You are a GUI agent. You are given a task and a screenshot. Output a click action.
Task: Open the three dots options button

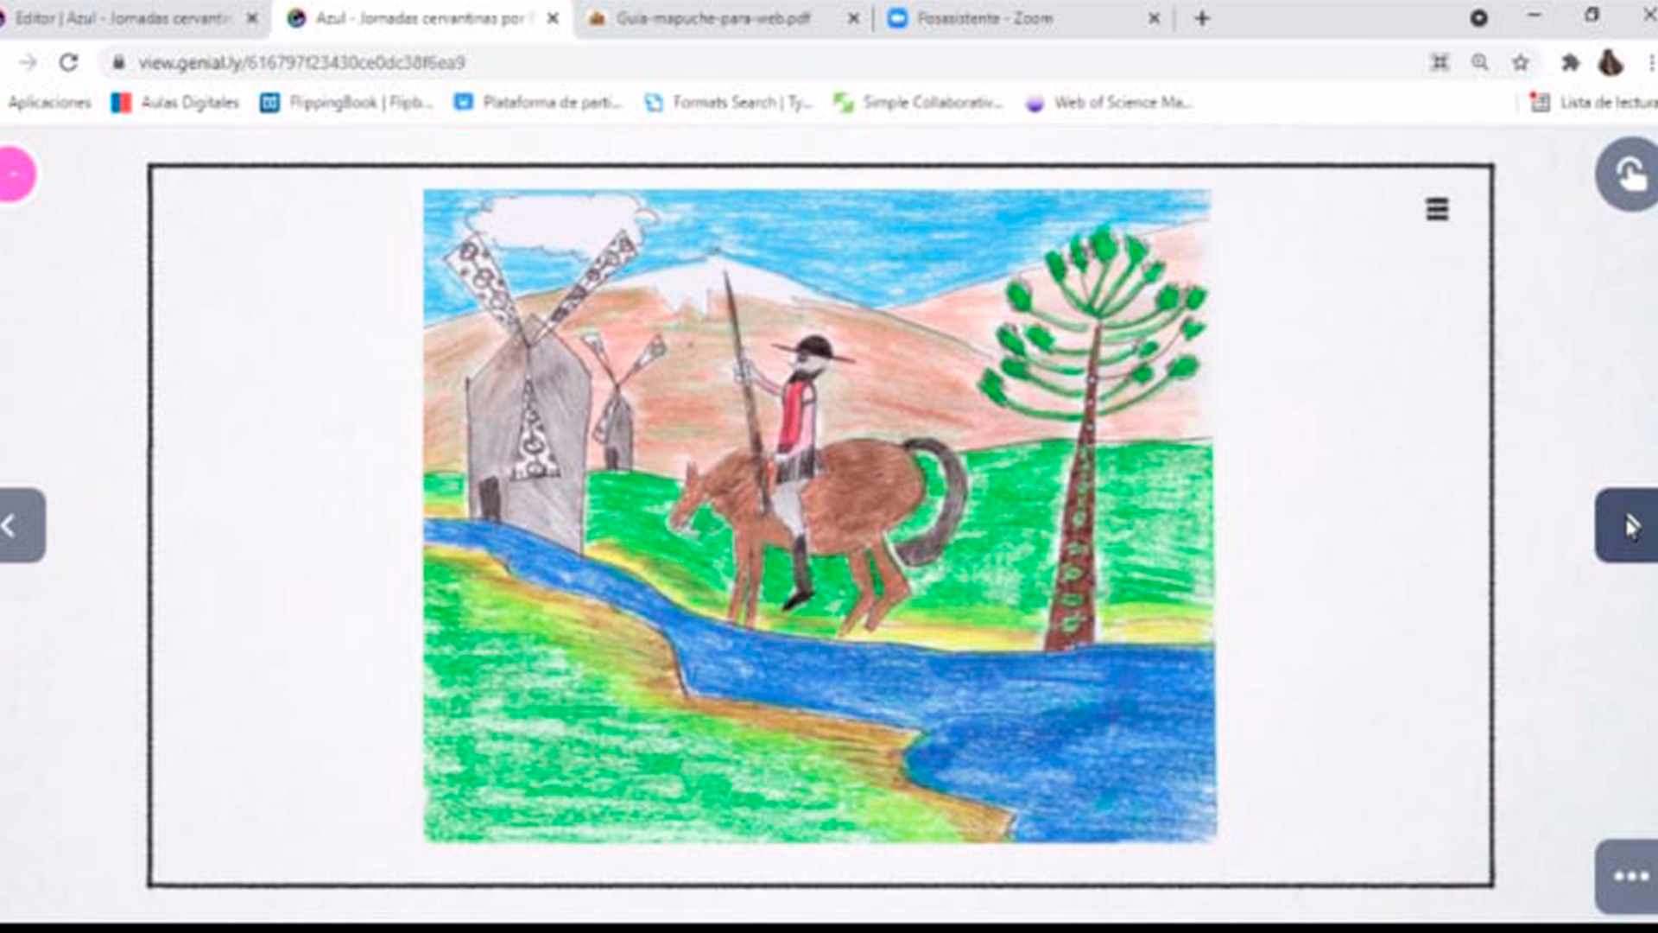pos(1630,876)
